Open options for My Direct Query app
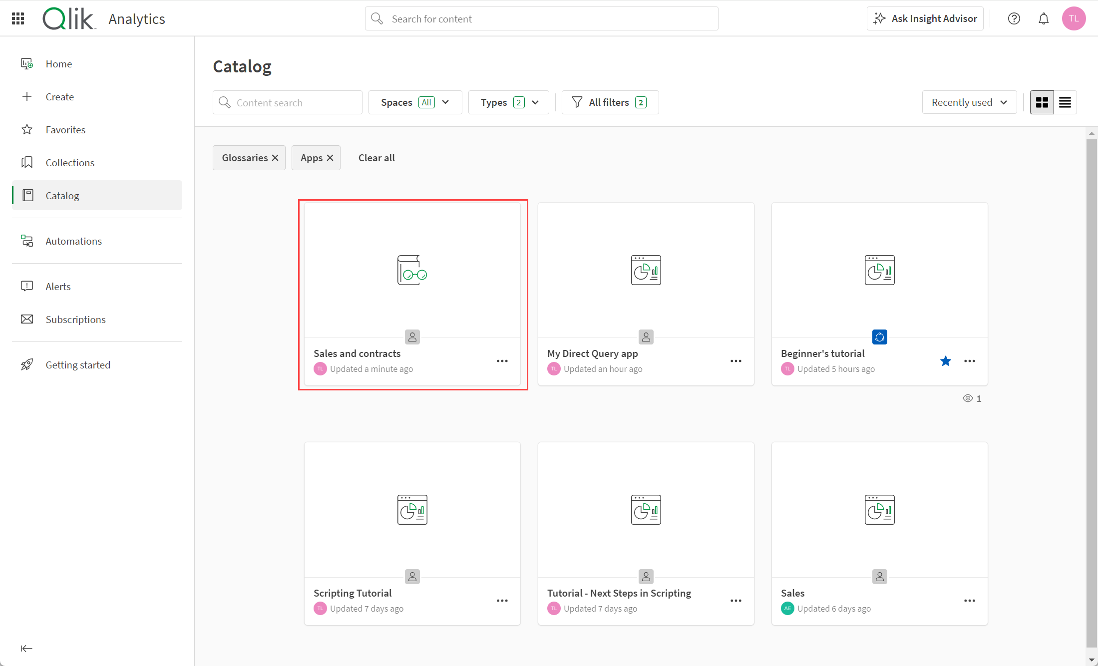The width and height of the screenshot is (1098, 666). 735,361
